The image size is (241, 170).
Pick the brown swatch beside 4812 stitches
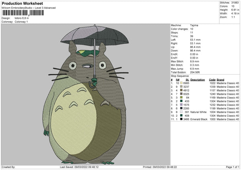[181, 90]
